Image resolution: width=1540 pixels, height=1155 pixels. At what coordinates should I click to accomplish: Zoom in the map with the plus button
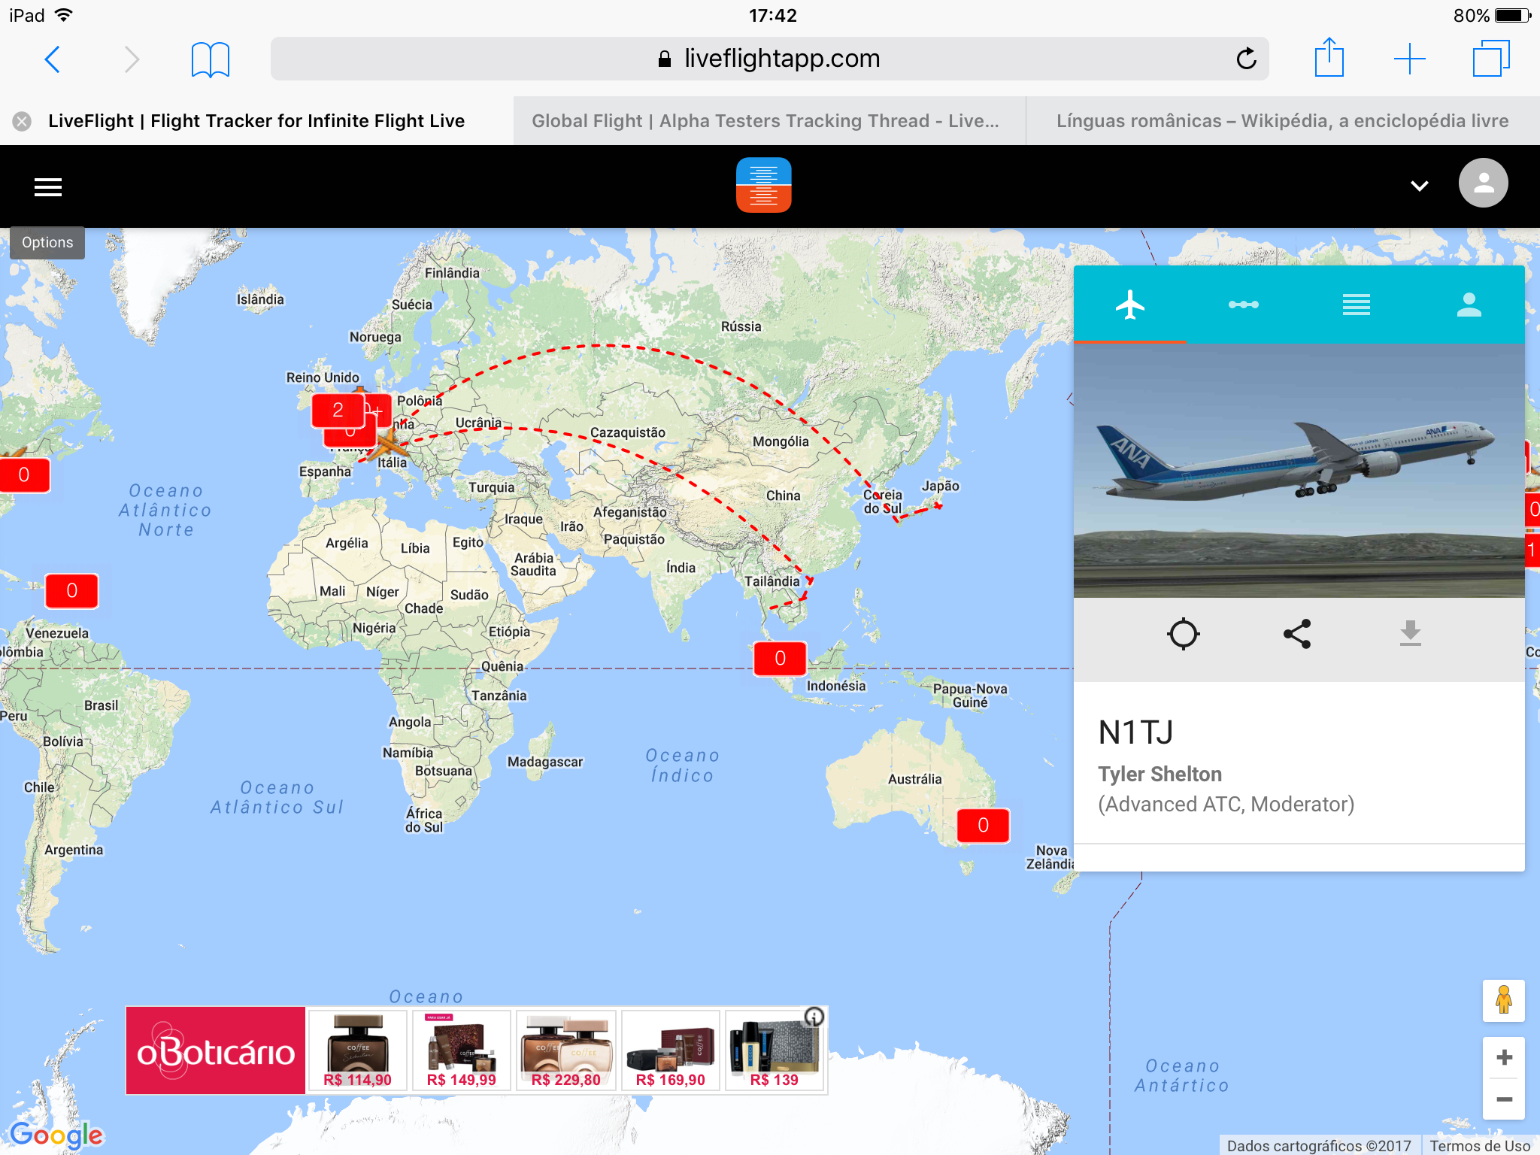[x=1504, y=1057]
